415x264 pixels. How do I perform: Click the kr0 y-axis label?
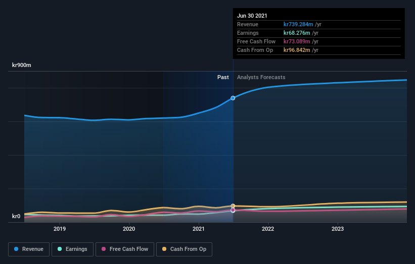pos(16,216)
